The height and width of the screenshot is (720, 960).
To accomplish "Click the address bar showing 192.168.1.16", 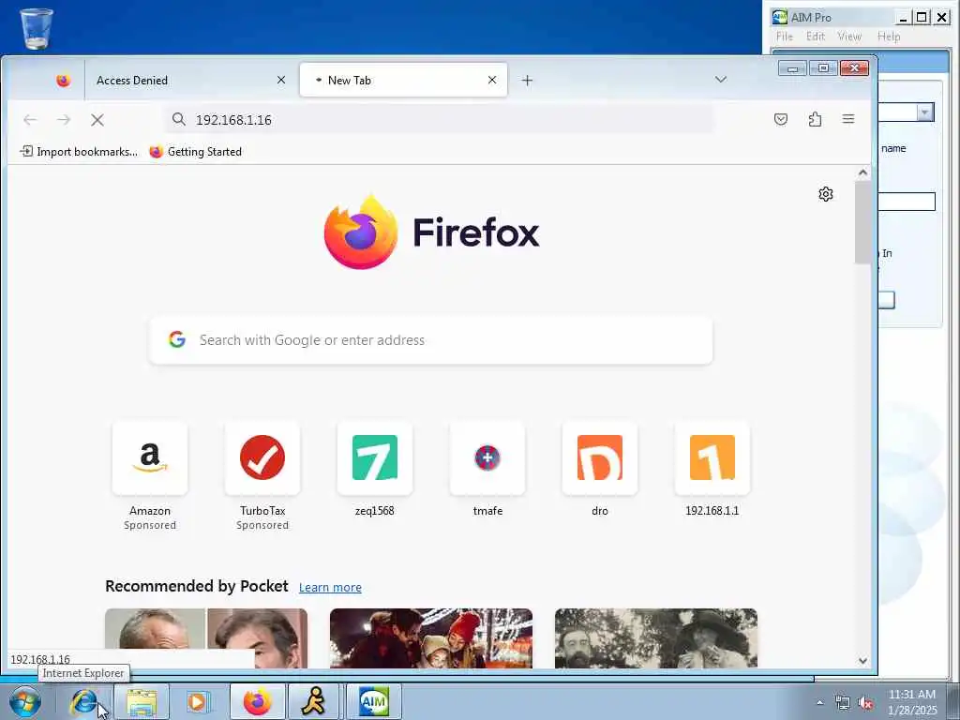I will (x=439, y=119).
